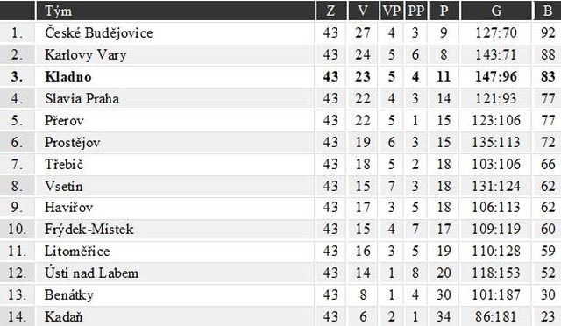Select the Třebíč team name
The height and width of the screenshot is (326, 561).
point(64,164)
